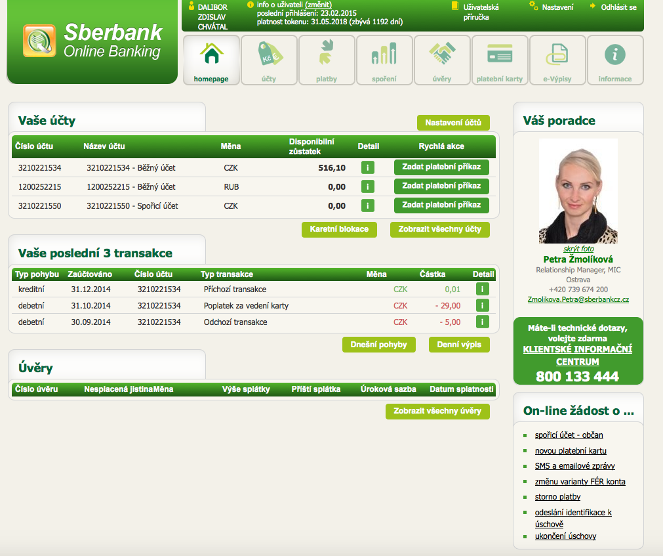The image size is (663, 556).
Task: Click the user profile icon beside DALIBOR
Action: (x=191, y=6)
